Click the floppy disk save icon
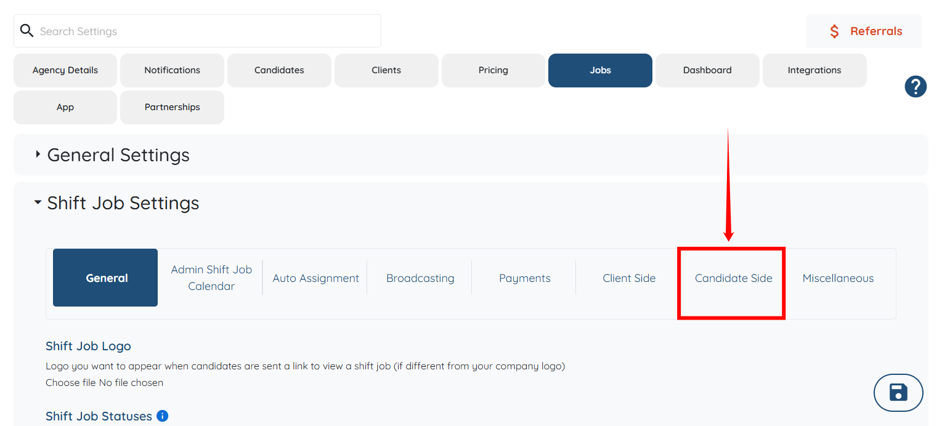 [x=898, y=392]
